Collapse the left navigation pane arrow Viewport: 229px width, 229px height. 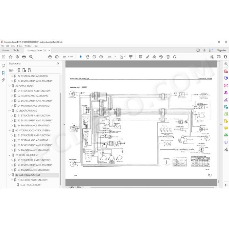pos(64,125)
